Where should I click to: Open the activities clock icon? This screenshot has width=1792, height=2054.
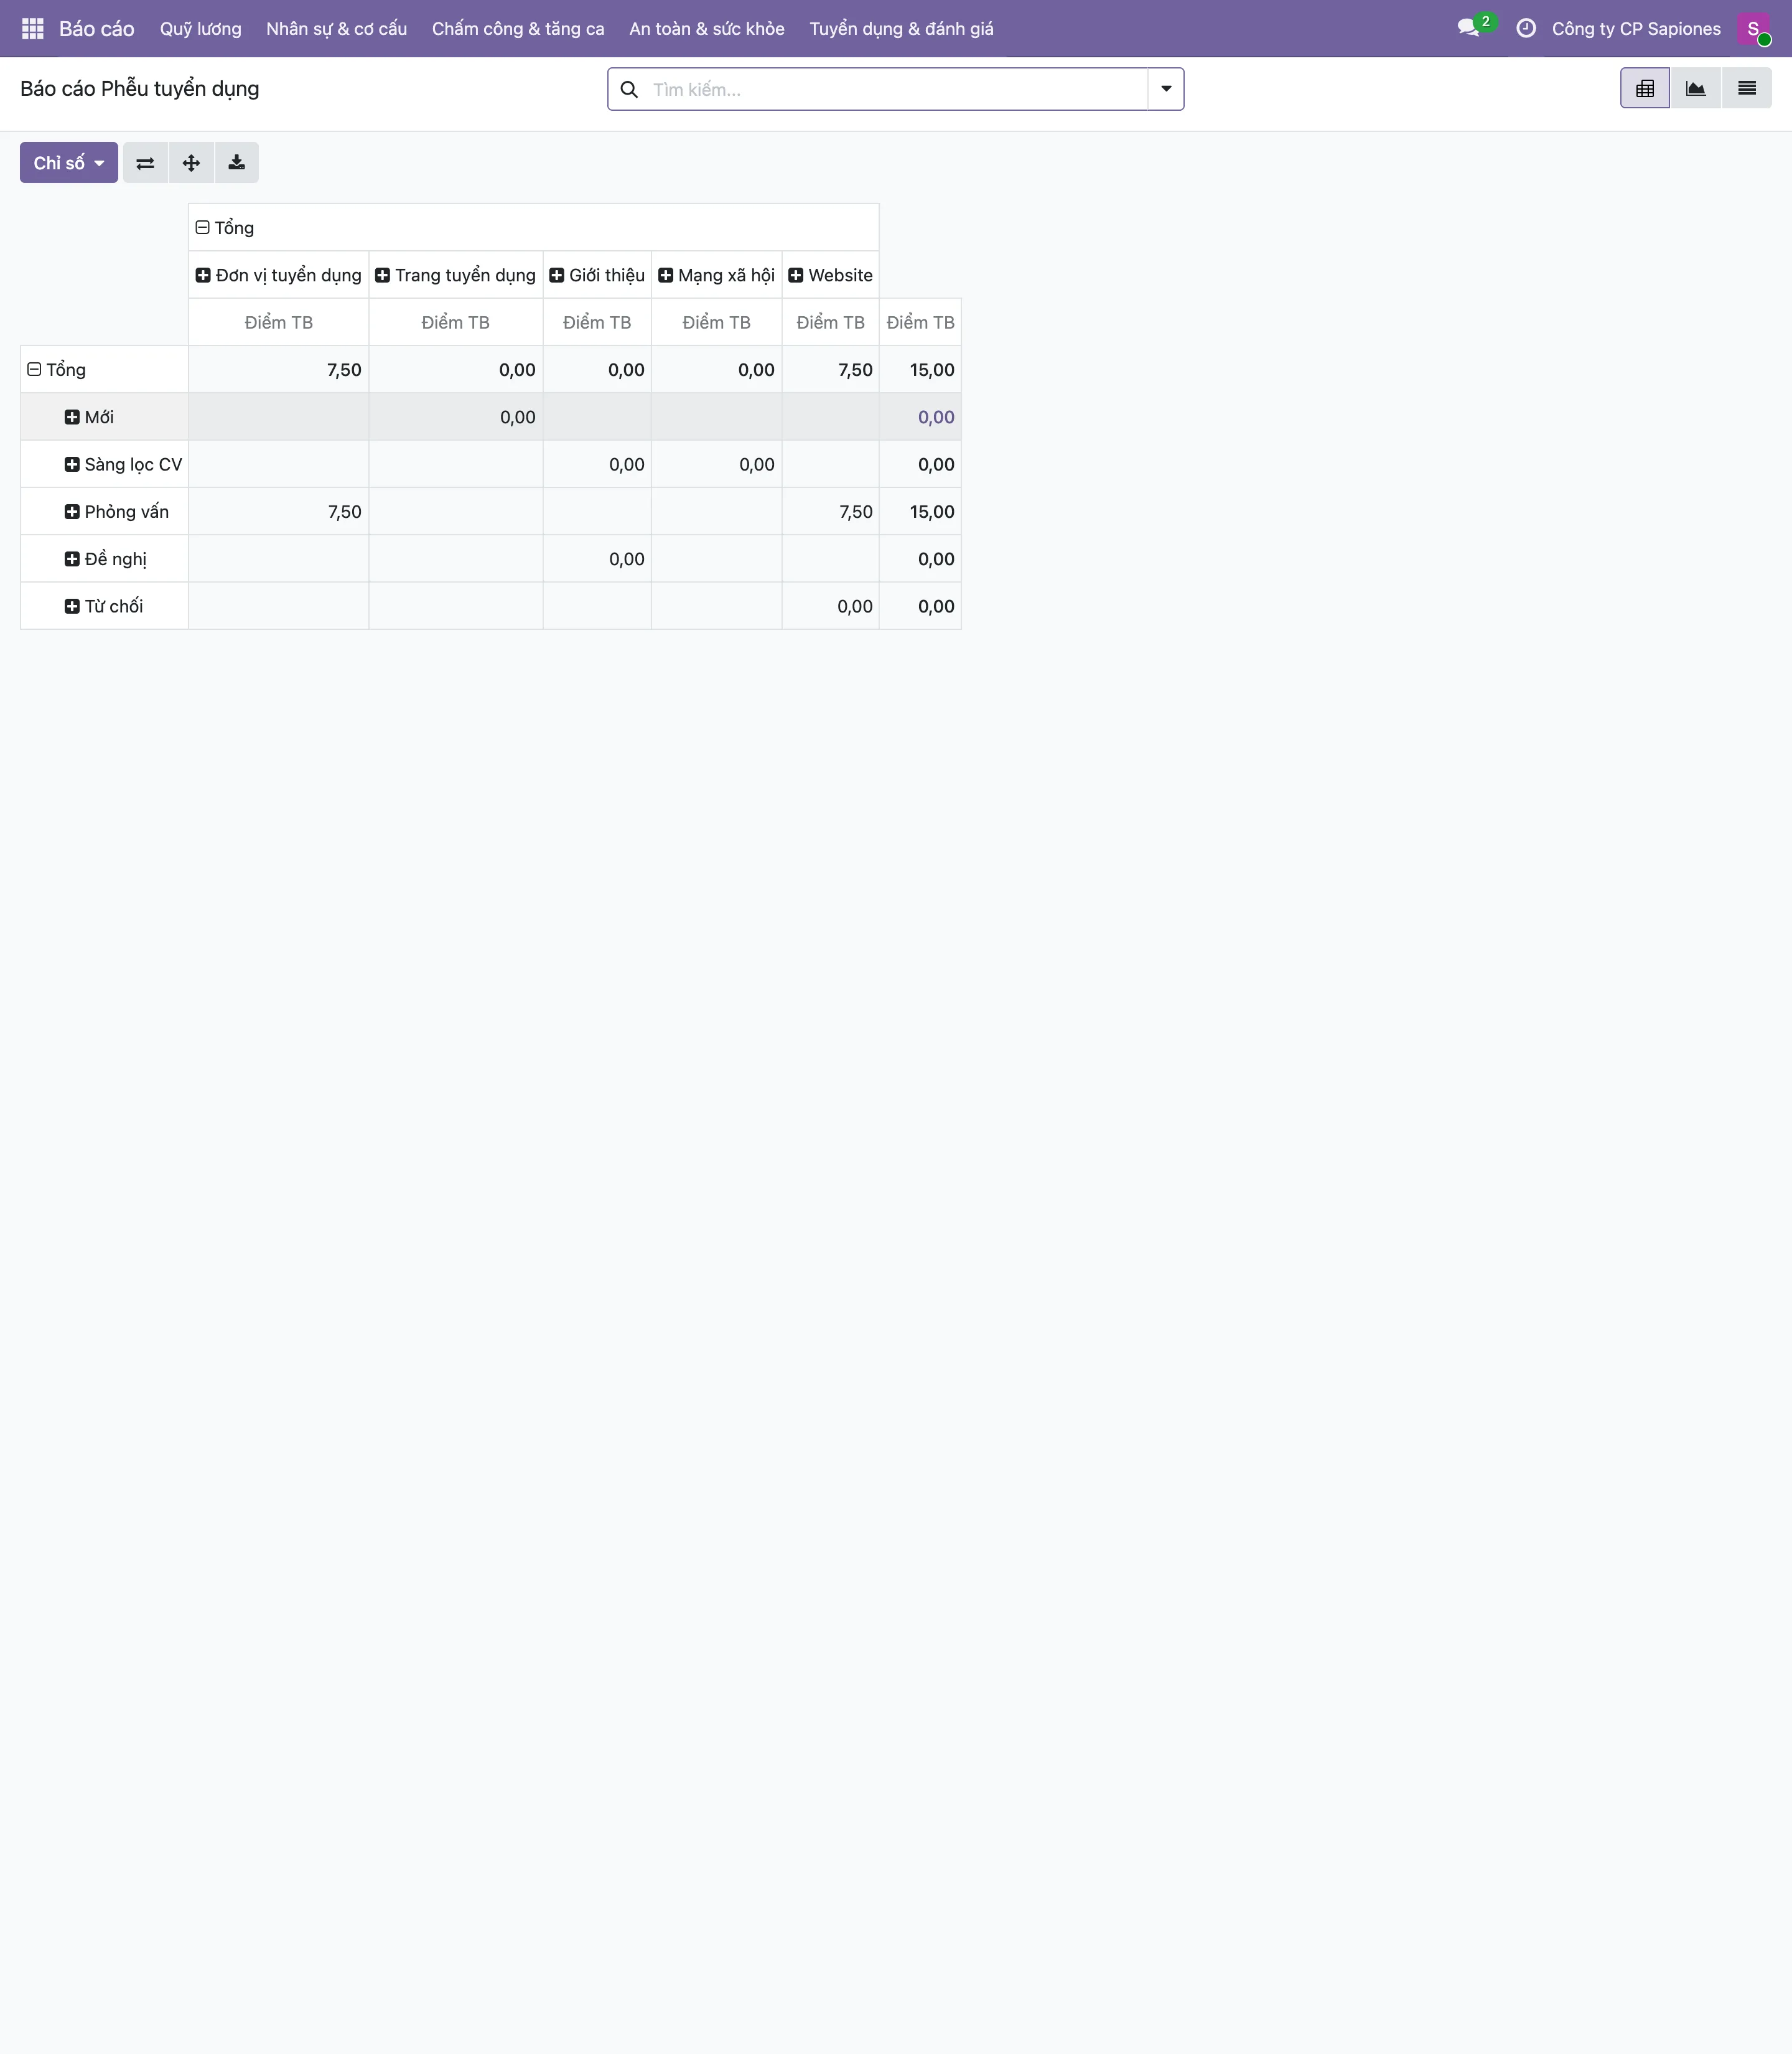tap(1526, 29)
